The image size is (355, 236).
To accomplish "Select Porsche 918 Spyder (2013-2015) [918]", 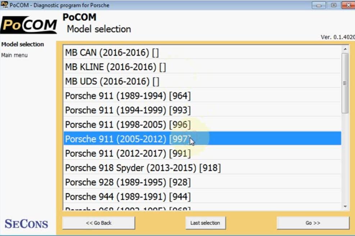I will click(202, 168).
